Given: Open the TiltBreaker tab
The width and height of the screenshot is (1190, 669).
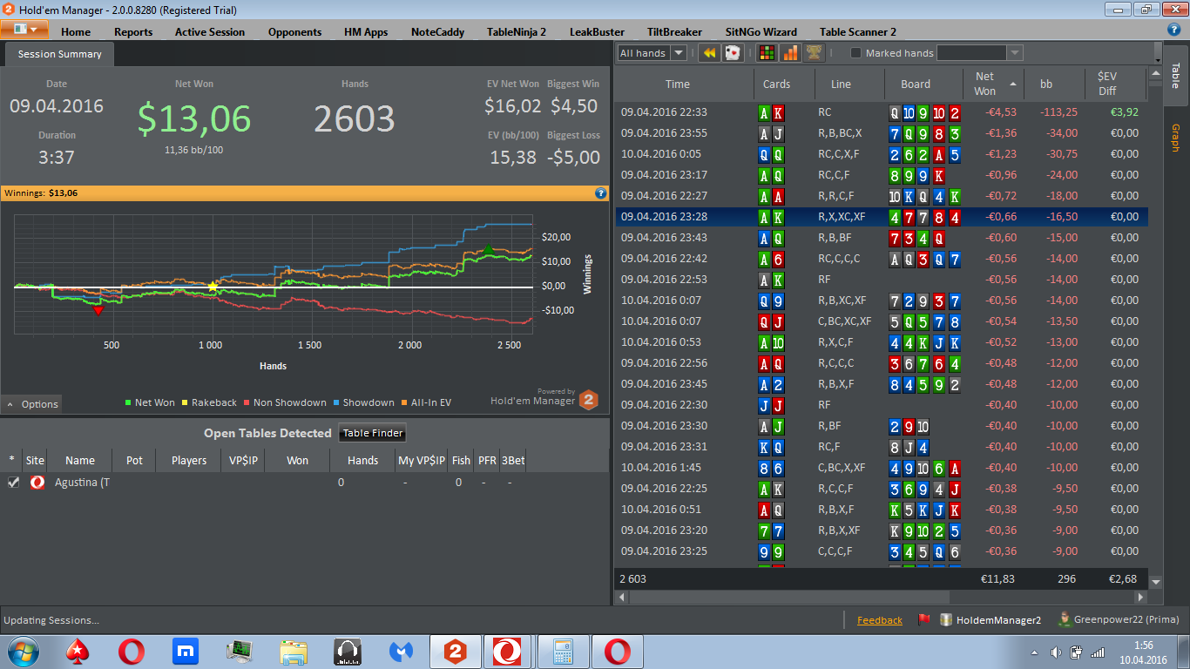Looking at the screenshot, I should click(674, 31).
